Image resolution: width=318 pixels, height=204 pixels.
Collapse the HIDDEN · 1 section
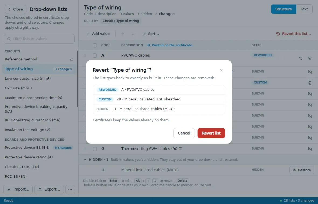[x=85, y=159]
